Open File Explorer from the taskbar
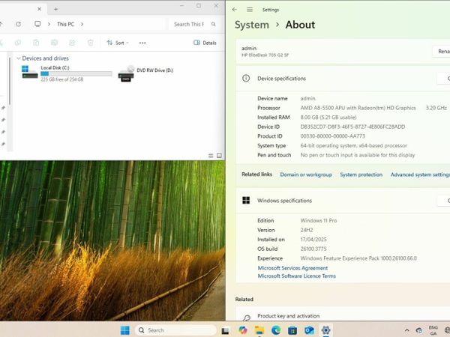450x337 pixels. [259, 330]
